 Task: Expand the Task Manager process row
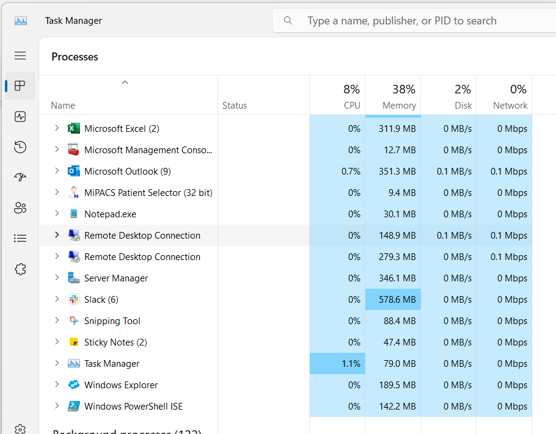point(57,363)
